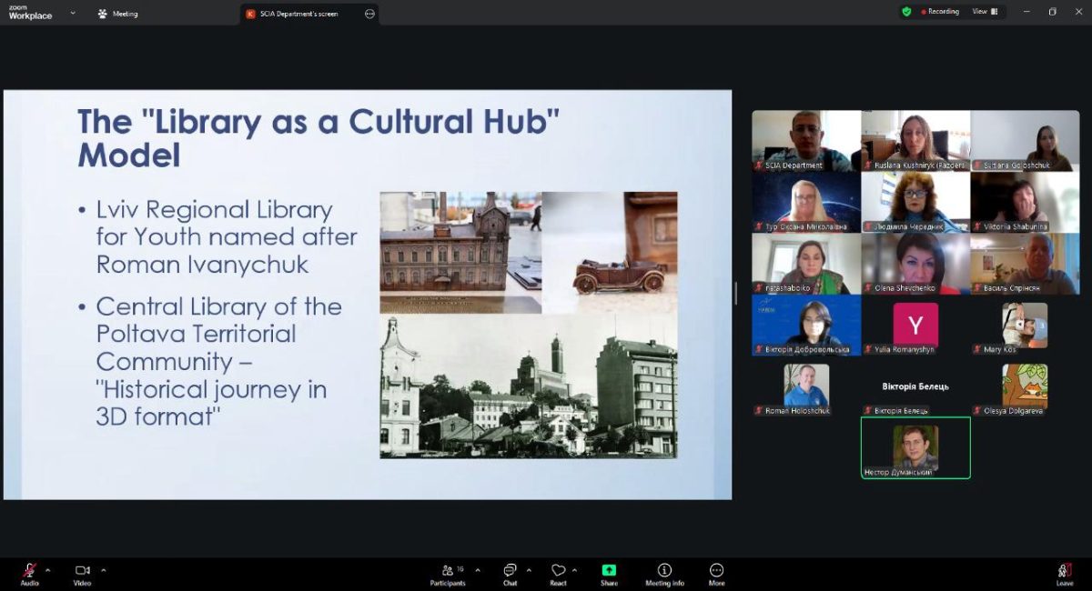This screenshot has height=591, width=1092.
Task: Expand the Video options caret
Action: coord(104,570)
